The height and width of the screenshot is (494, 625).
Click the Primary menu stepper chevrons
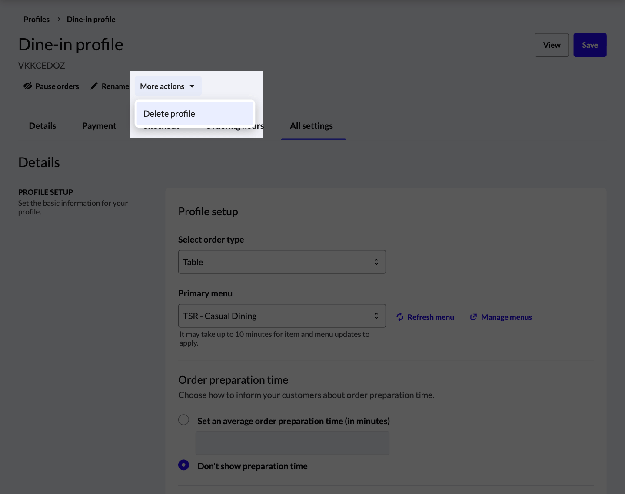pyautogui.click(x=376, y=316)
